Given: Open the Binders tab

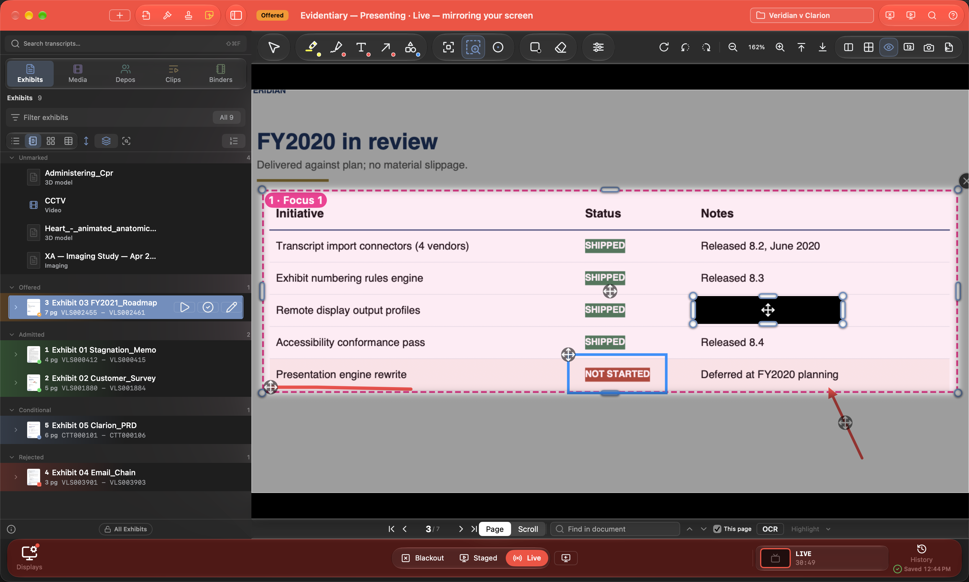Looking at the screenshot, I should 221,73.
